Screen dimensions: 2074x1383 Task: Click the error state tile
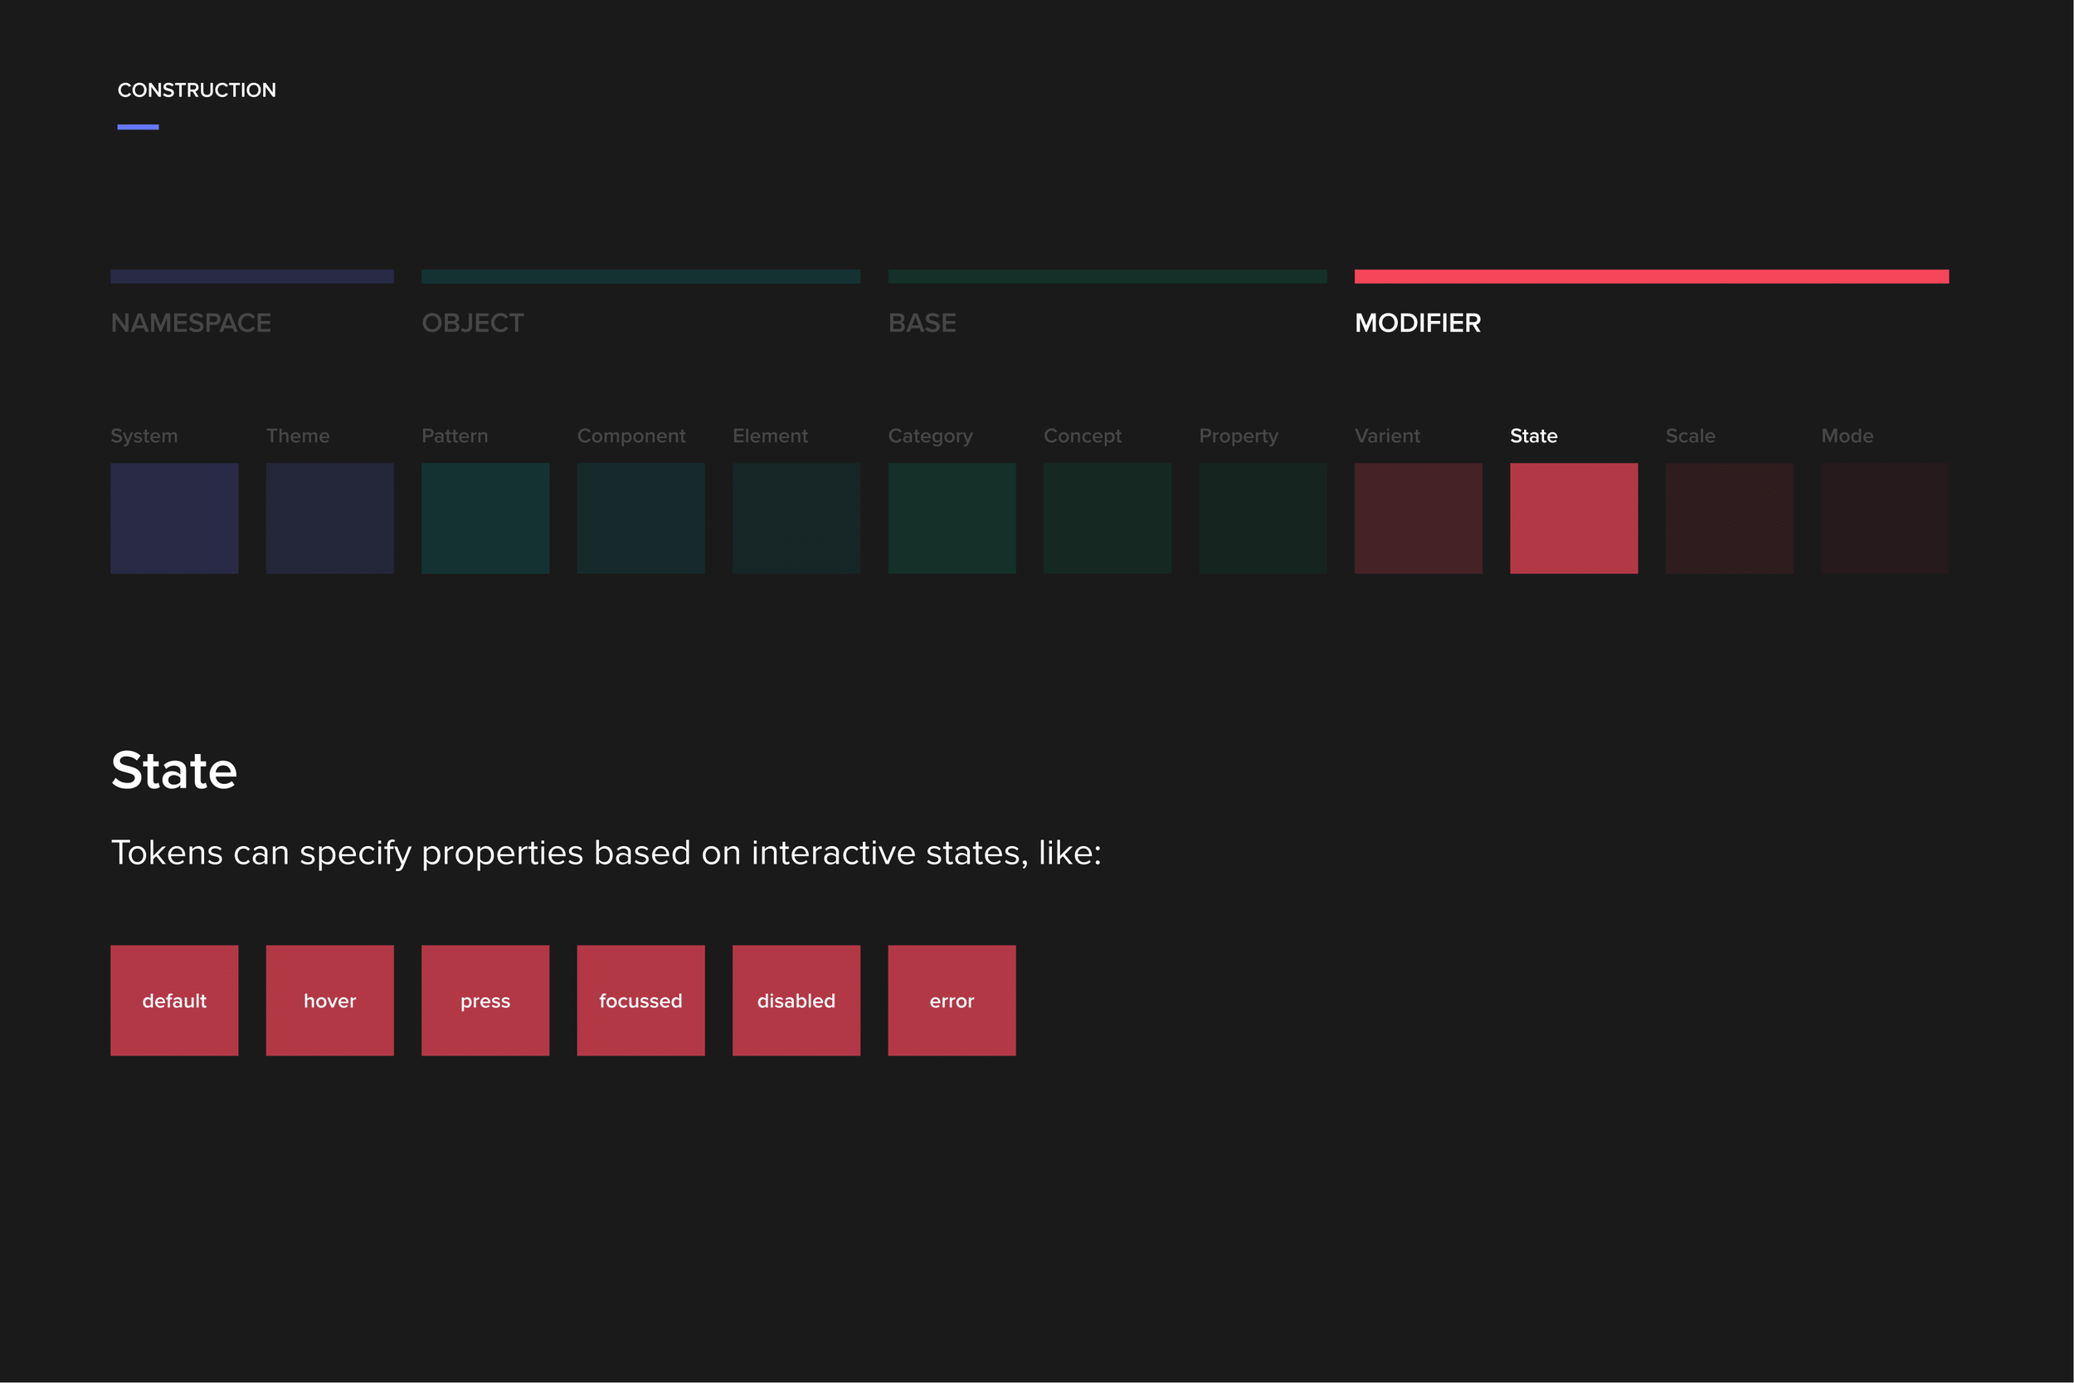point(952,1001)
